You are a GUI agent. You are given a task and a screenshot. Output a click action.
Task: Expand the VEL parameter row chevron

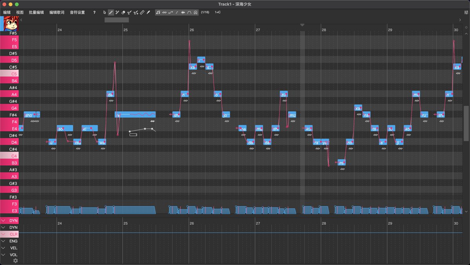(x=4, y=248)
